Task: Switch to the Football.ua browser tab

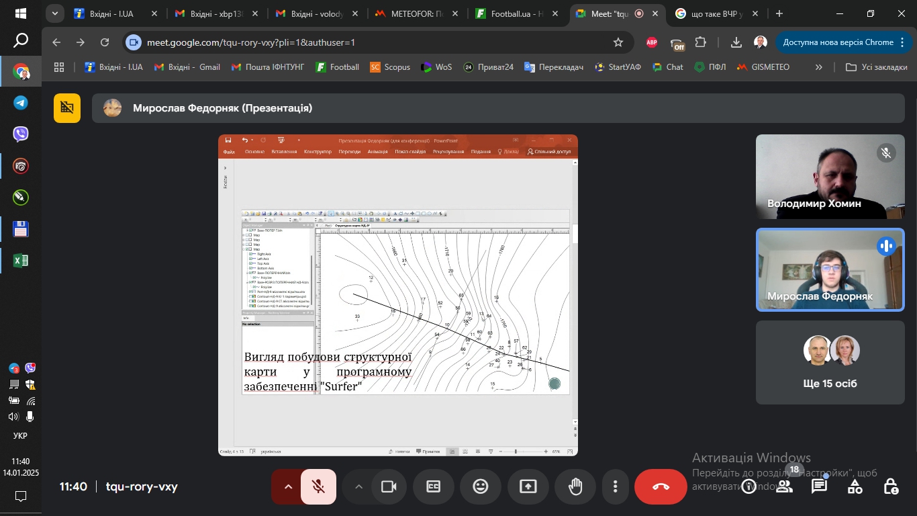Action: click(x=516, y=13)
